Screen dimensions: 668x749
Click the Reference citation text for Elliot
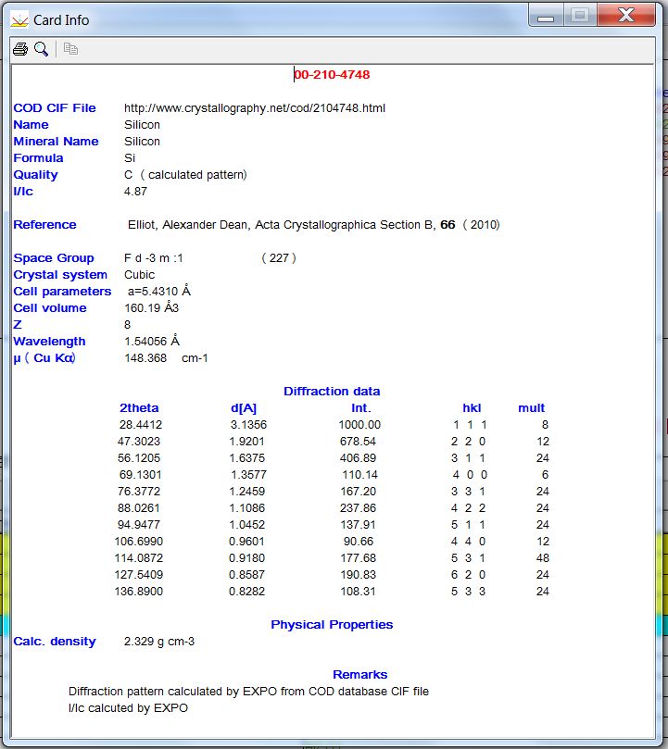click(x=313, y=225)
